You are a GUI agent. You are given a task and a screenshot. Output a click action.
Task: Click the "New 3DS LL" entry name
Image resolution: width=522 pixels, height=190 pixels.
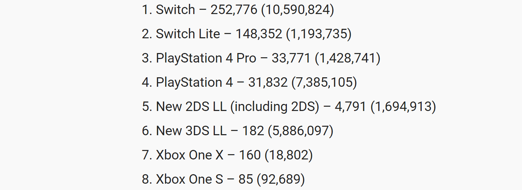tap(191, 131)
